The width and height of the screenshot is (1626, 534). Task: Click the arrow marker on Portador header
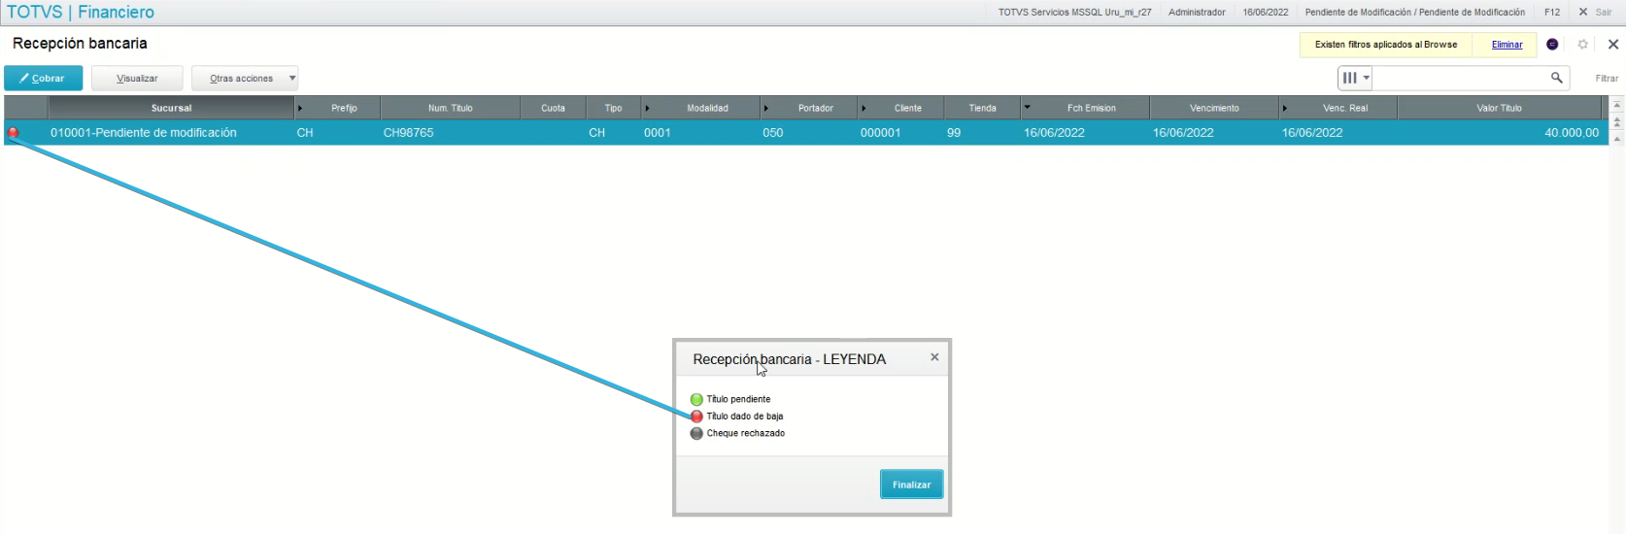[x=766, y=108]
